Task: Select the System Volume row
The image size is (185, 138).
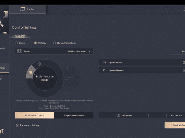Action: click(142, 62)
